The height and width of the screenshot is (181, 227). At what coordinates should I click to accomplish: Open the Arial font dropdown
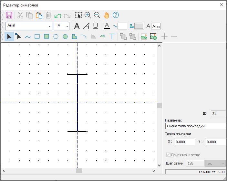click(x=49, y=26)
